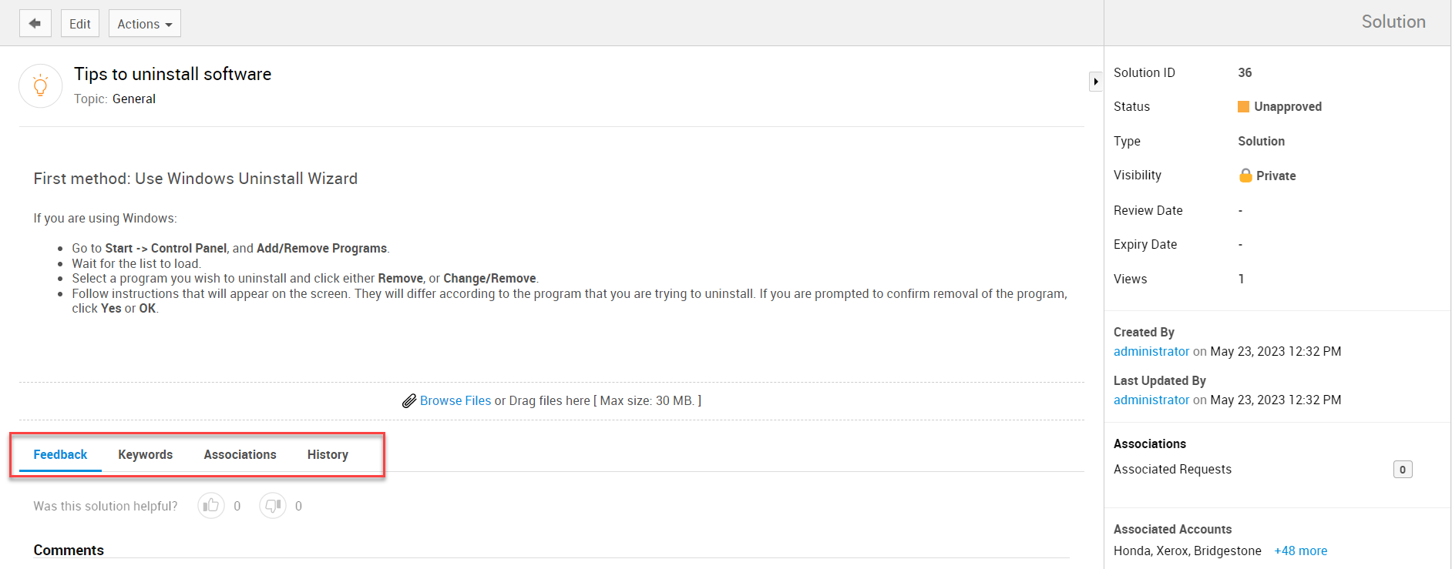The height and width of the screenshot is (569, 1452).
Task: Click the General topic label
Action: 134,99
